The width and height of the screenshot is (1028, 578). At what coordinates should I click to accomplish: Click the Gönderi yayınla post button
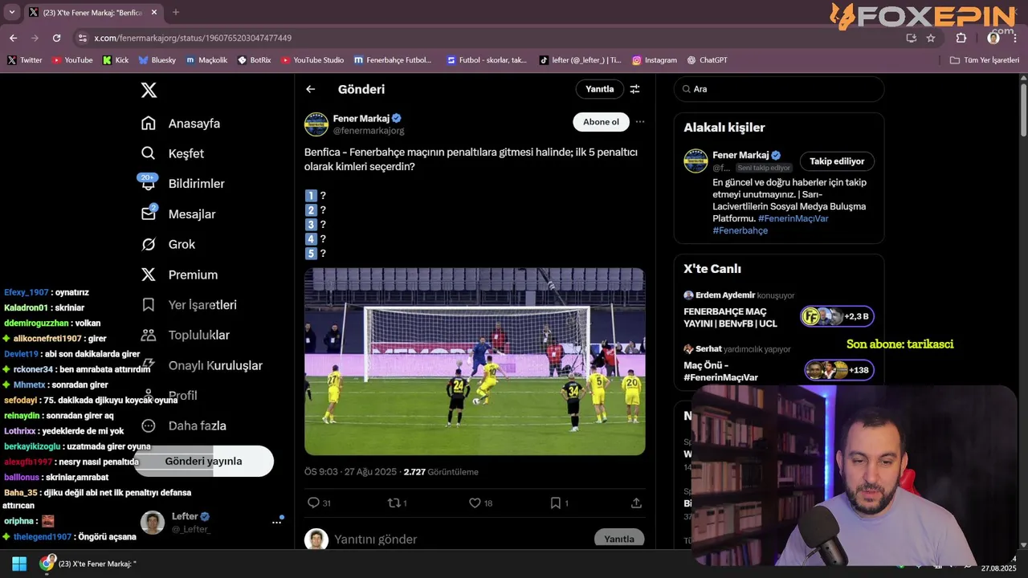coord(203,461)
